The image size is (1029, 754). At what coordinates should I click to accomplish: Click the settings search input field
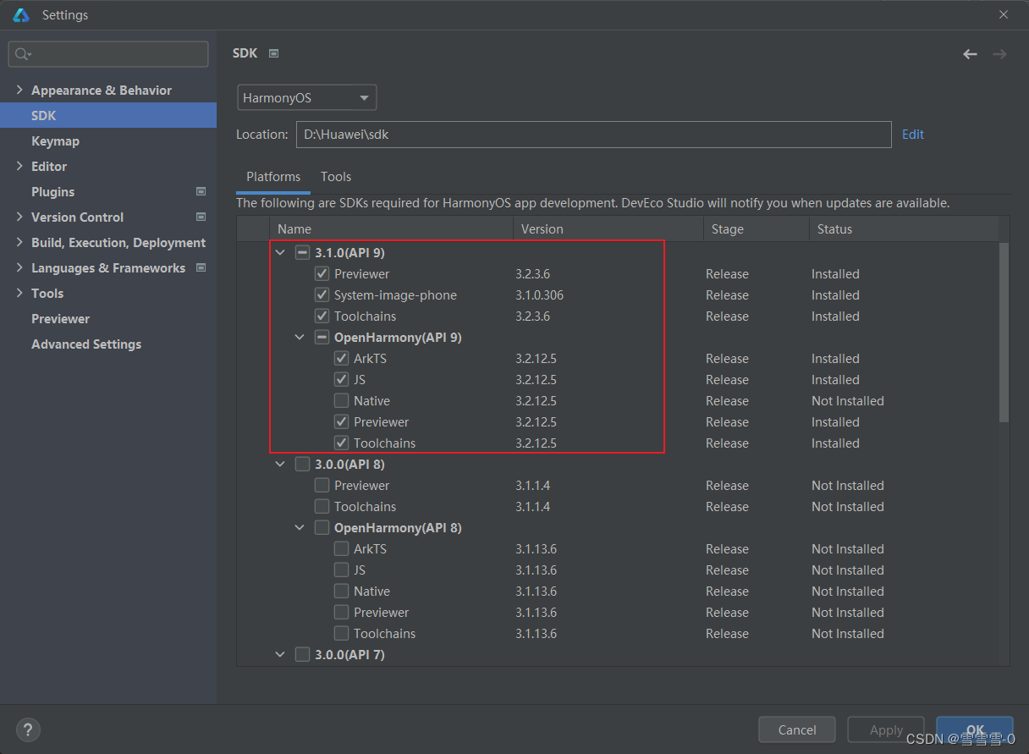point(108,54)
